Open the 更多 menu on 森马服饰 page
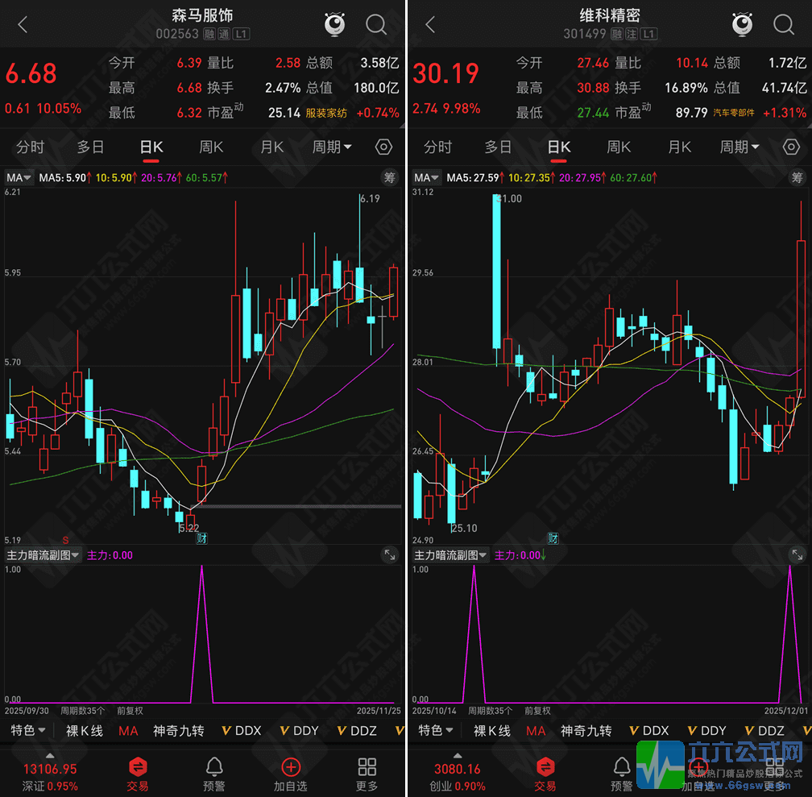This screenshot has height=797, width=812. 367,774
